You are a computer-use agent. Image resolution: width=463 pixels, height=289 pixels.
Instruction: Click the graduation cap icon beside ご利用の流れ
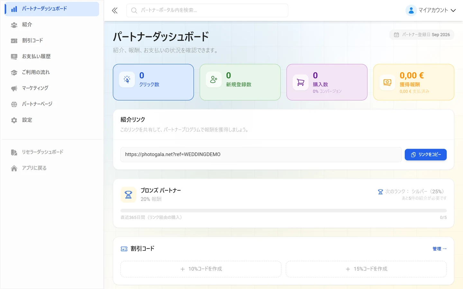click(x=14, y=73)
